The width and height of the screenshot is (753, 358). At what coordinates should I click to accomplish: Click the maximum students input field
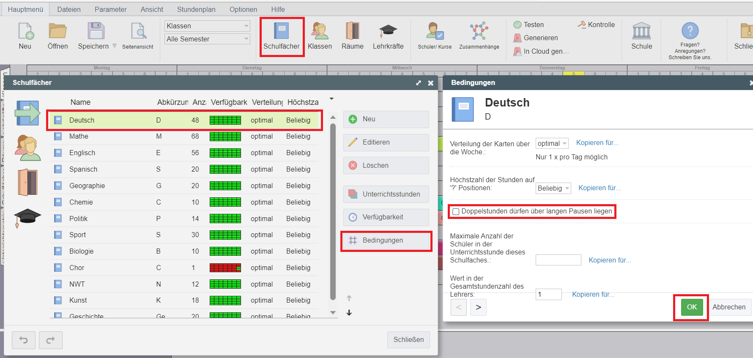(x=558, y=260)
